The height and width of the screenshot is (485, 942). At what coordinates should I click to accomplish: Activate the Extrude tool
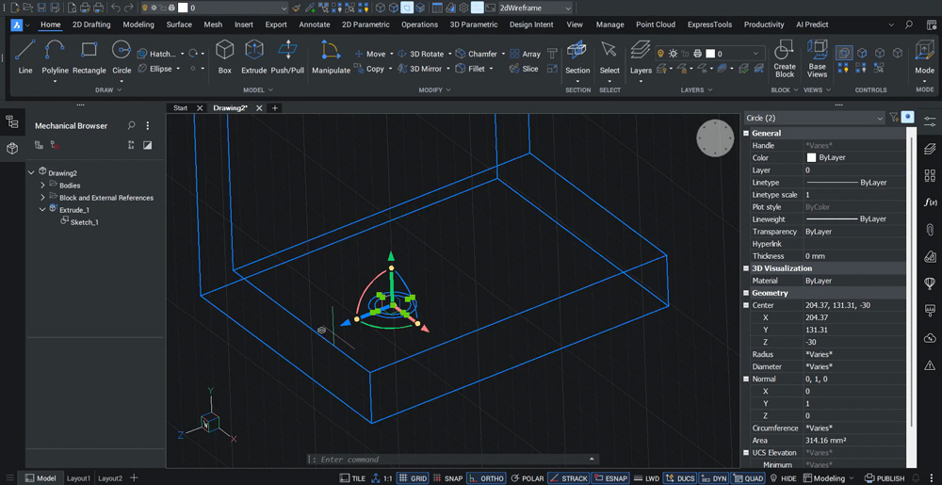tap(254, 57)
